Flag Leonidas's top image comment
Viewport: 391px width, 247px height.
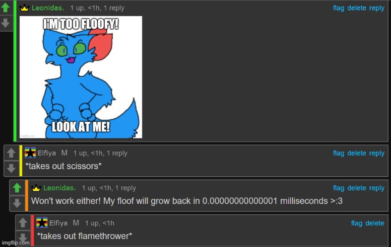point(338,8)
